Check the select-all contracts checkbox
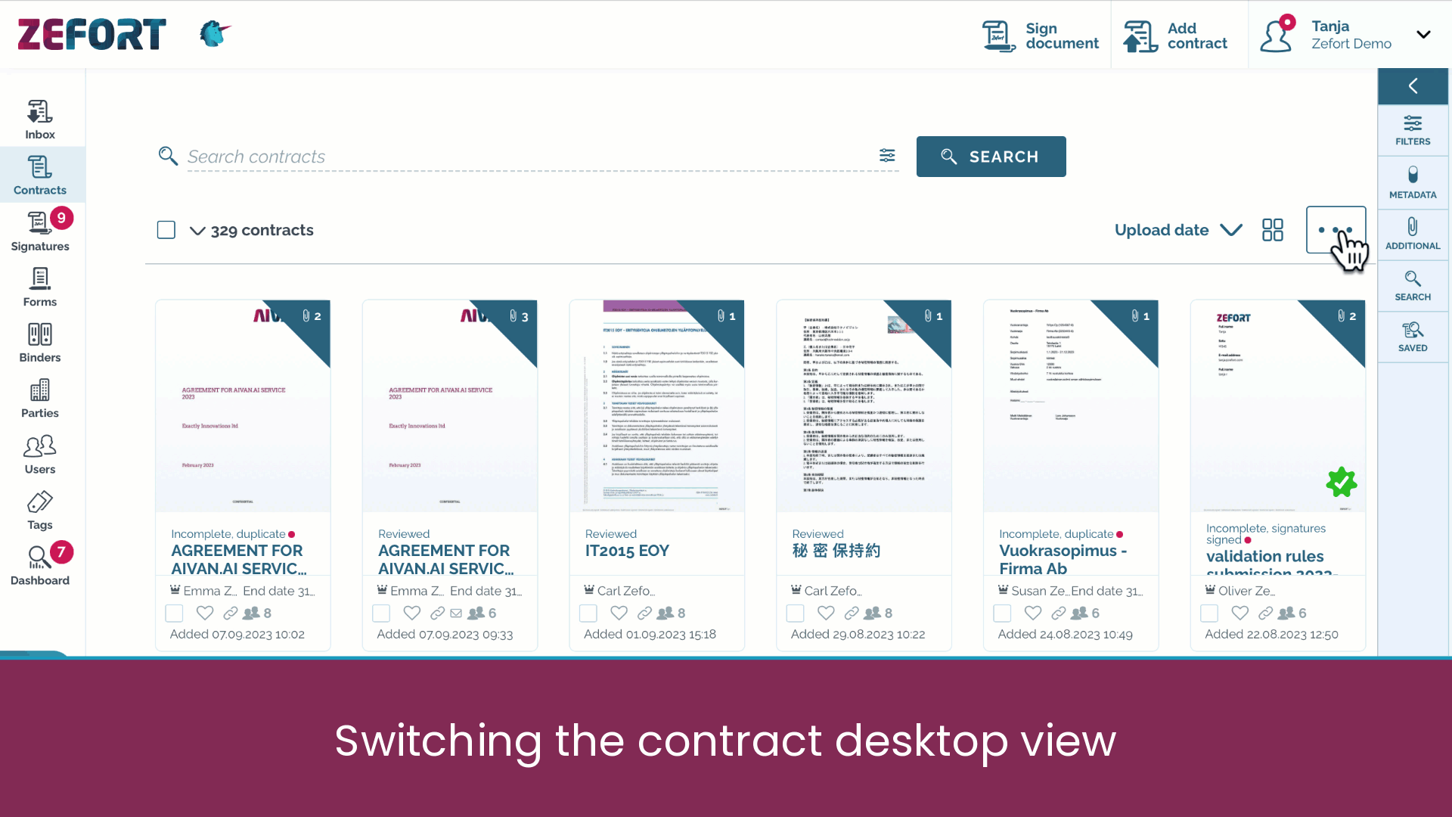This screenshot has height=817, width=1452. click(166, 229)
